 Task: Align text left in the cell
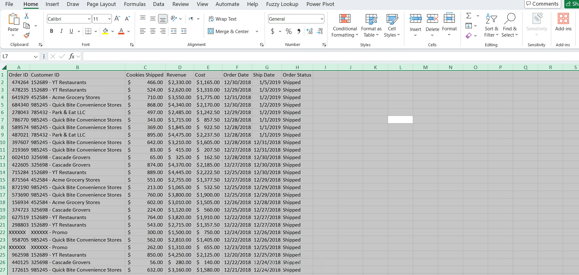tap(143, 31)
